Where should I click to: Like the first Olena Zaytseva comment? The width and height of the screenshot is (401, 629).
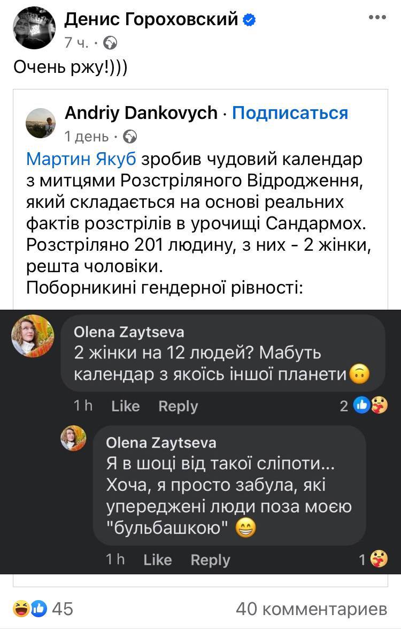(125, 407)
